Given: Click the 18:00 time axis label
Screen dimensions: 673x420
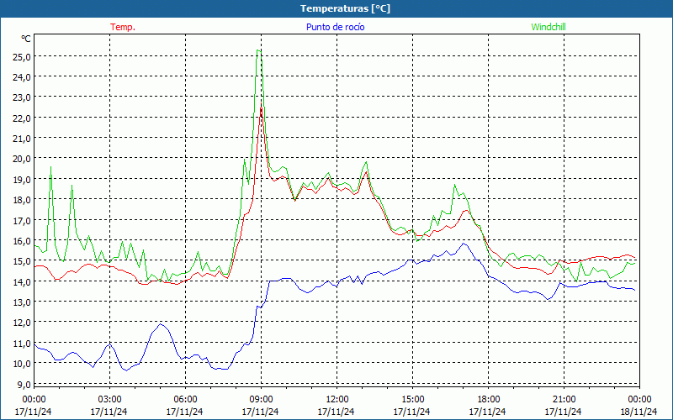Looking at the screenshot, I should coord(489,399).
